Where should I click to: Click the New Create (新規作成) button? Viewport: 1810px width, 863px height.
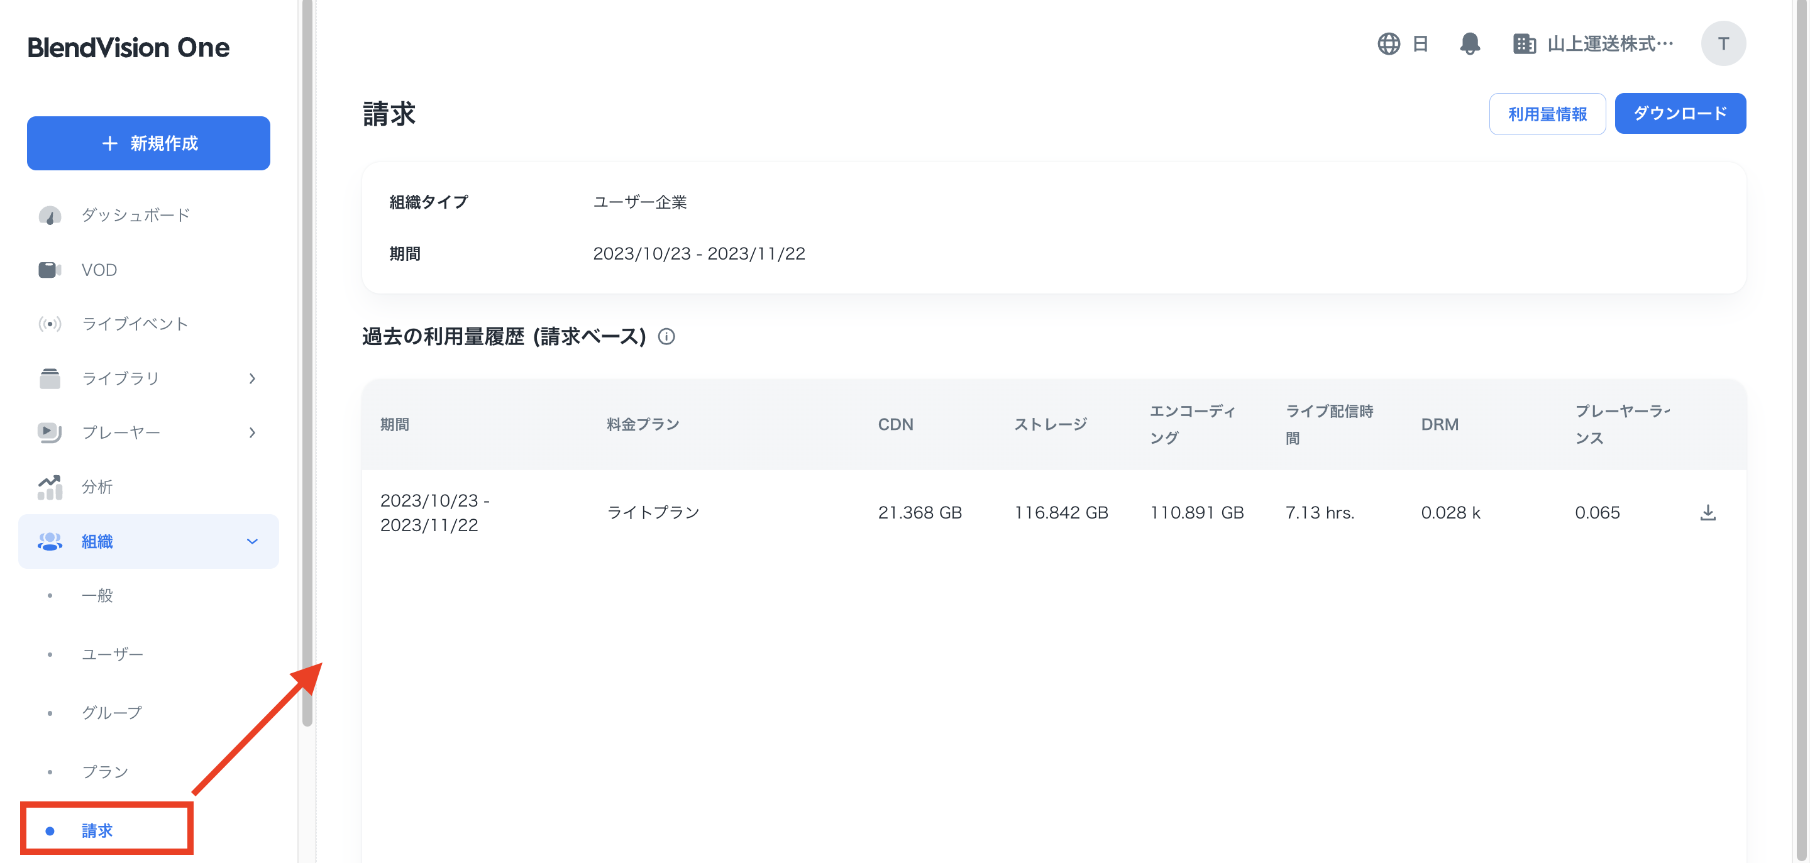point(148,143)
